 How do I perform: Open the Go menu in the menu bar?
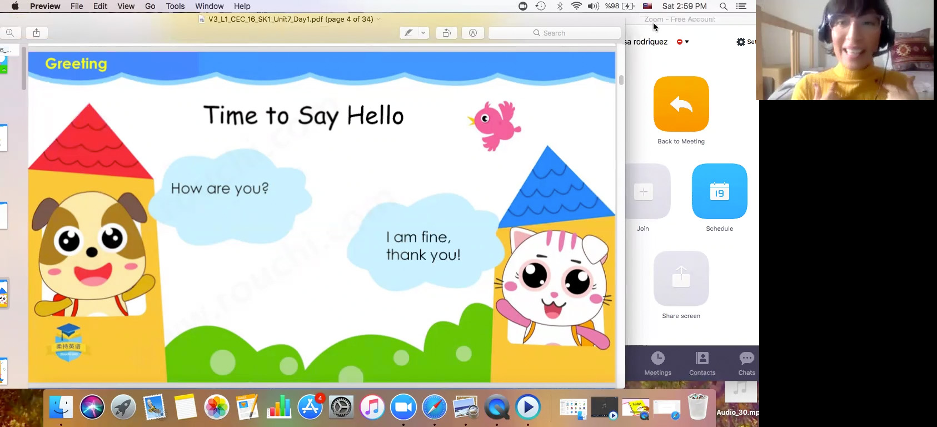[x=150, y=6]
